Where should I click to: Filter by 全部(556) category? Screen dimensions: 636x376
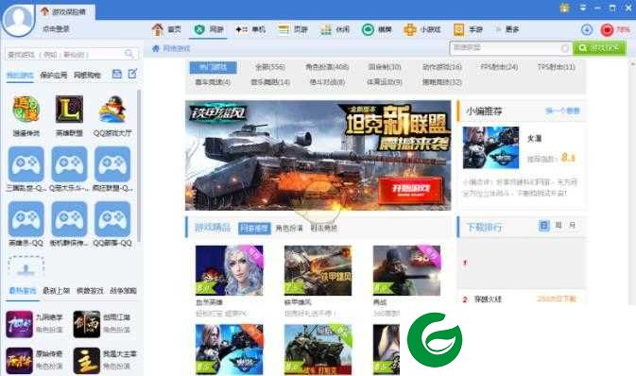point(270,67)
